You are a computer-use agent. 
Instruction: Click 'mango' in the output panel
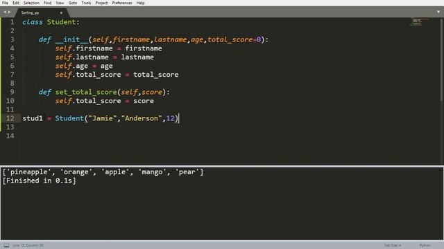pos(152,172)
